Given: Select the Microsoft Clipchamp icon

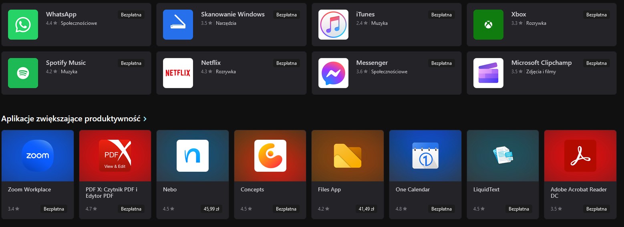Looking at the screenshot, I should point(488,73).
